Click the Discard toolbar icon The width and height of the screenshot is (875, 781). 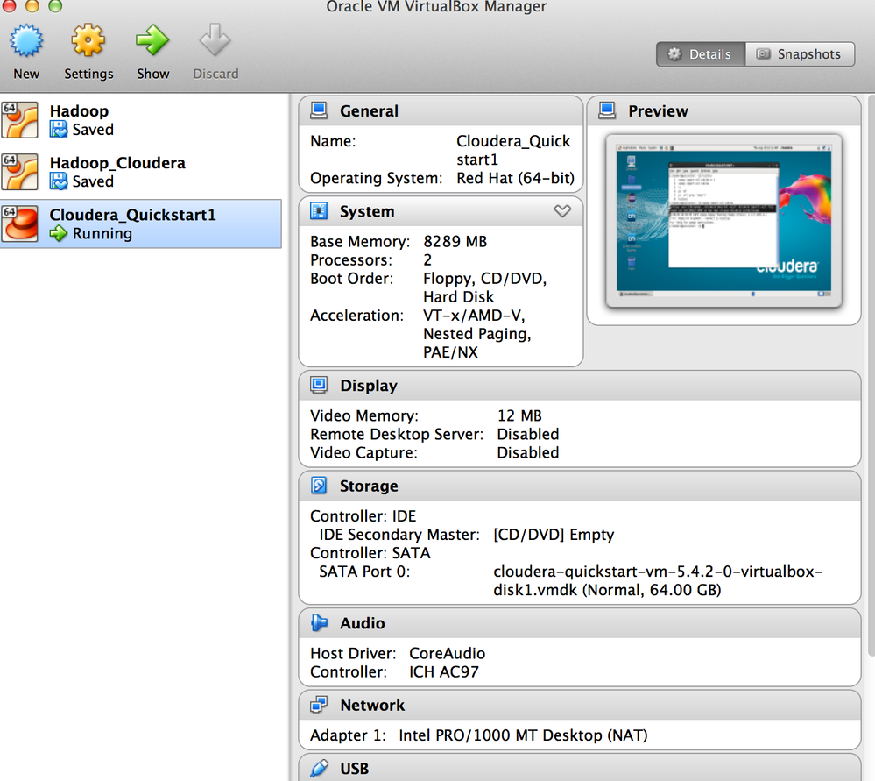(215, 41)
